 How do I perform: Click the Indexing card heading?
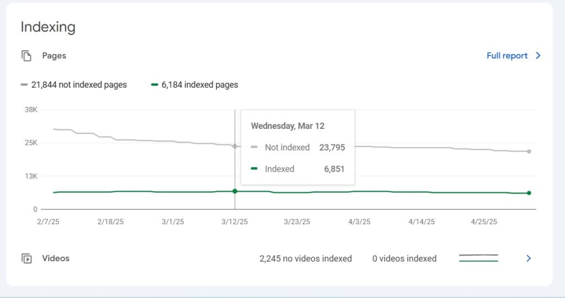(x=48, y=27)
